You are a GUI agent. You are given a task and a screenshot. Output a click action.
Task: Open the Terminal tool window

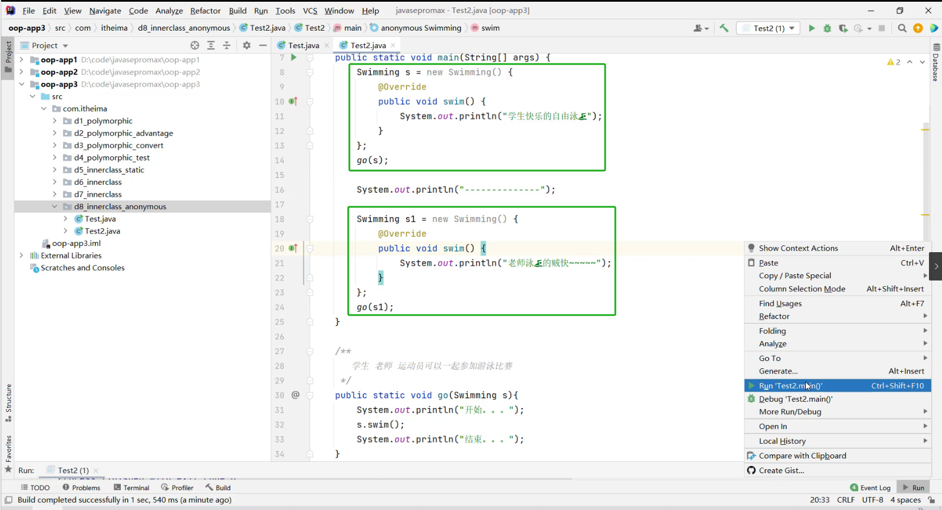tap(132, 487)
